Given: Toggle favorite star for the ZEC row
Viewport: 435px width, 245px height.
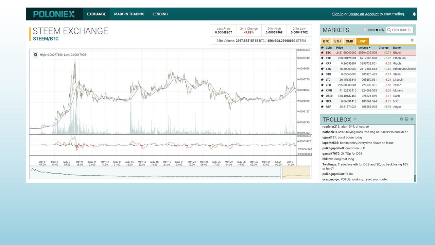Looking at the screenshot, I should point(322,85).
